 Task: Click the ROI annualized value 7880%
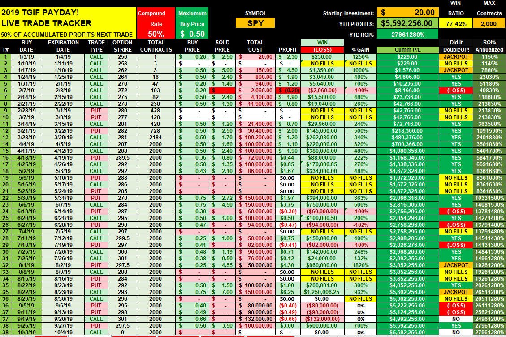(489, 70)
